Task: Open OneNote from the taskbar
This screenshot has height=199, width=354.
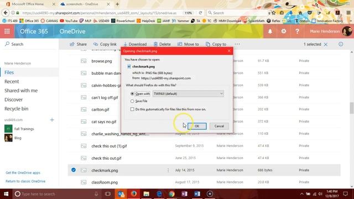Action: pyautogui.click(x=184, y=194)
